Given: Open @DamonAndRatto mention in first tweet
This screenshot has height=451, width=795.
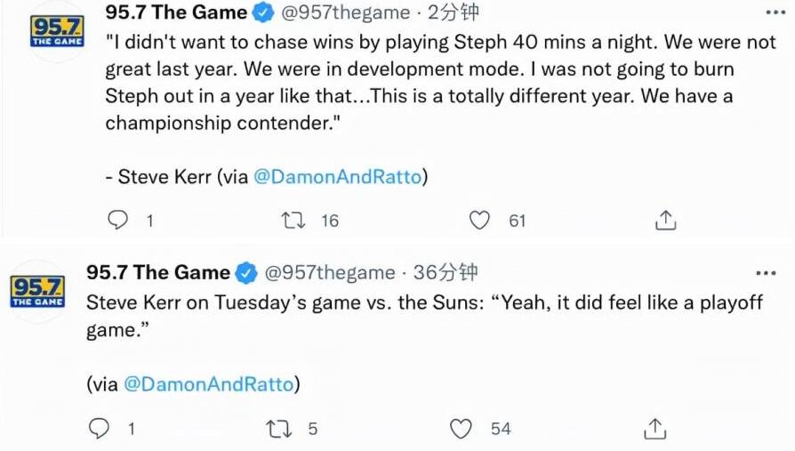Looking at the screenshot, I should point(337,177).
